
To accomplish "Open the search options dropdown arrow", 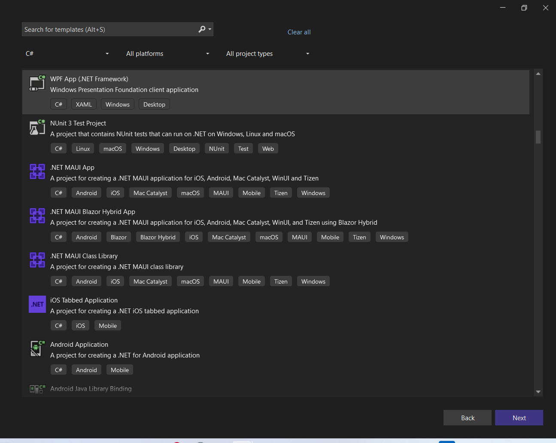I will click(x=210, y=29).
